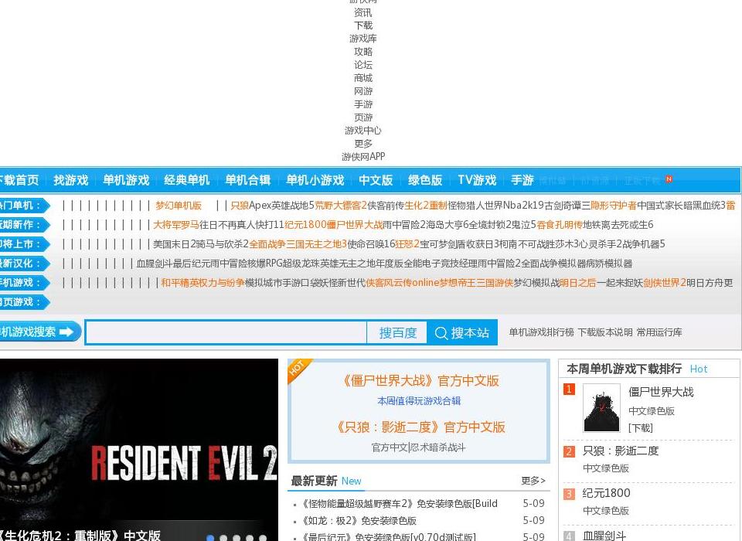Select the second banner carousel dot
The width and height of the screenshot is (742, 541).
[223, 538]
